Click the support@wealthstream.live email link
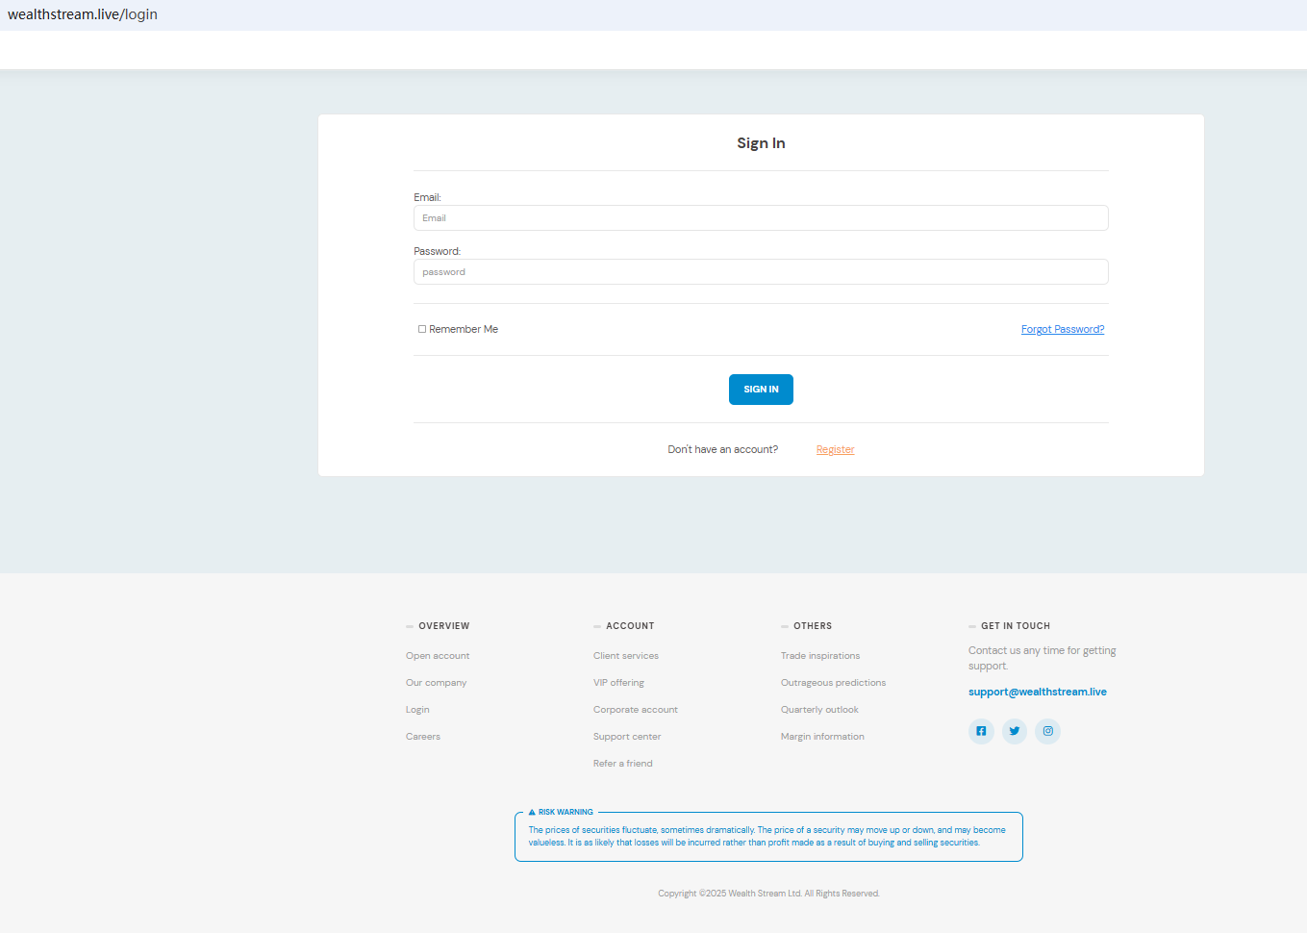 point(1037,692)
